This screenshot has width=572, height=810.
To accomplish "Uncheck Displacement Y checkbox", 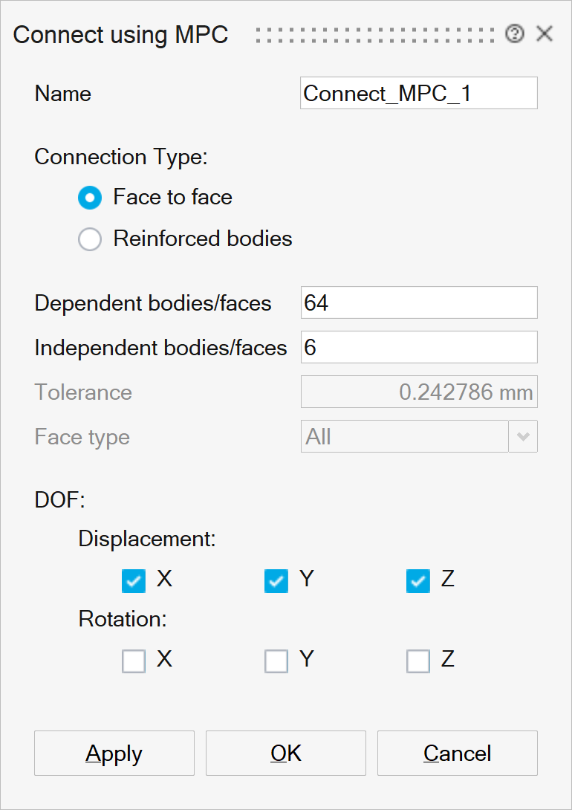I will coord(276,581).
